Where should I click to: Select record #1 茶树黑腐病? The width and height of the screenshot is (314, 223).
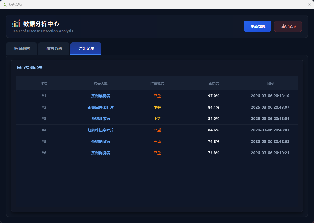coord(101,96)
